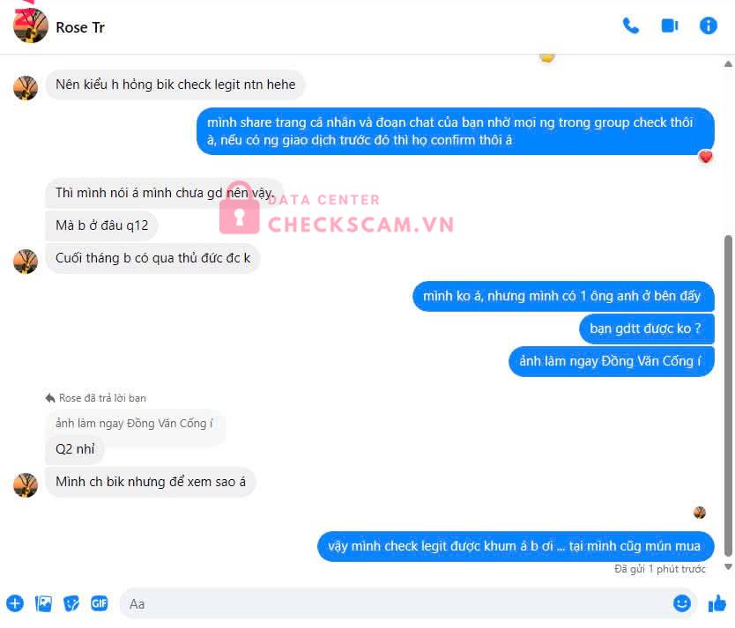The height and width of the screenshot is (628, 735).
Task: Open the emoji picker in message box
Action: click(681, 603)
